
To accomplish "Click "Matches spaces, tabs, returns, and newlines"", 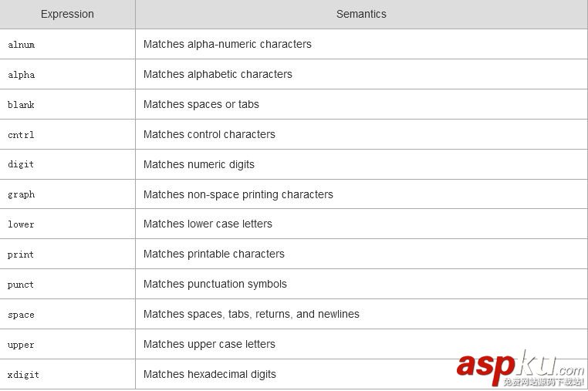I will (252, 314).
